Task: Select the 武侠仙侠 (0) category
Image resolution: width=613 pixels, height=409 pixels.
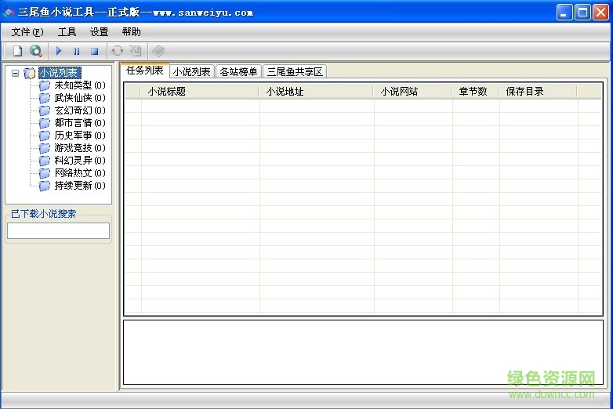Action: coord(80,98)
